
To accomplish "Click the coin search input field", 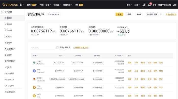I will (42, 48).
